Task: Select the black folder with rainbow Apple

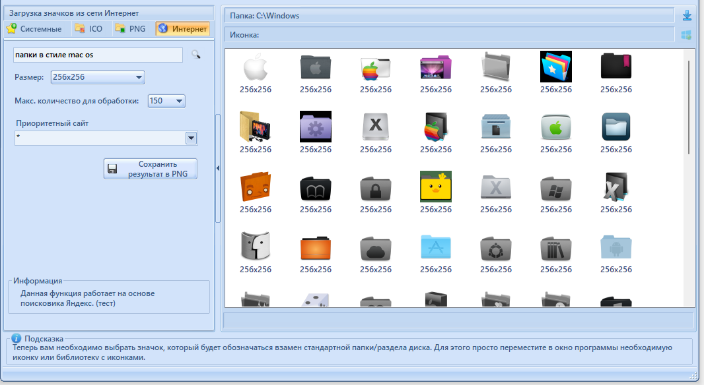Action: 435,127
